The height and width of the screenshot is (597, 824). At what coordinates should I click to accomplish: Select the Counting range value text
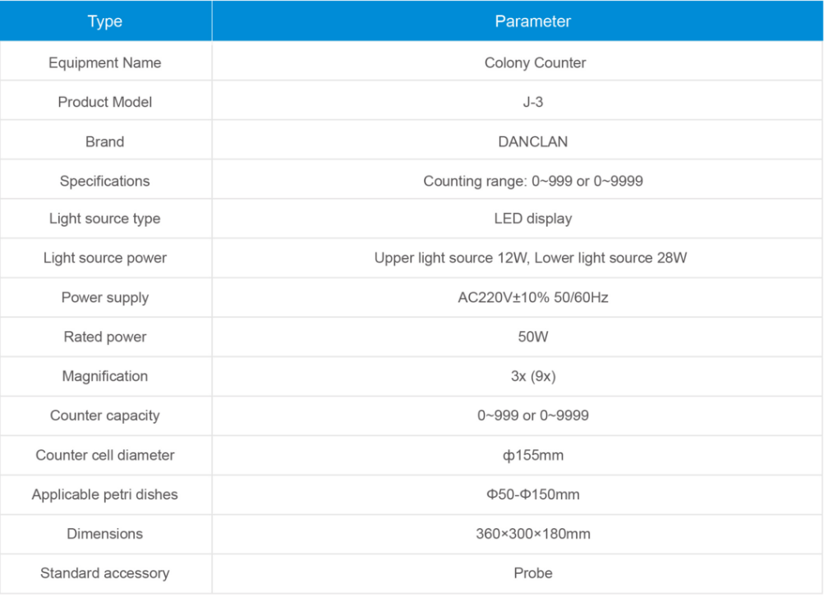[x=532, y=181]
